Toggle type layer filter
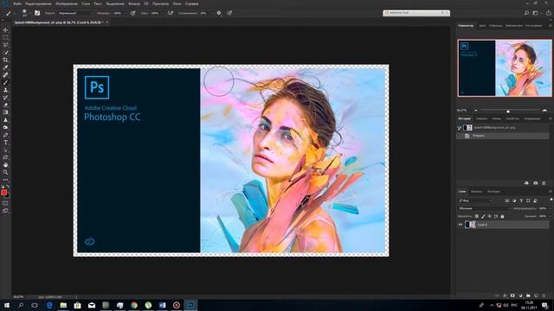The width and height of the screenshot is (554, 311). coord(521,200)
